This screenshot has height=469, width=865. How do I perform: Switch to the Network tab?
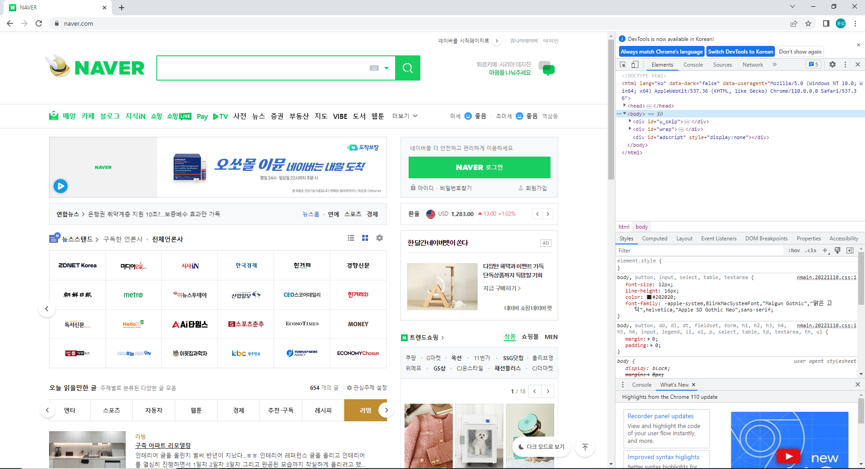(x=752, y=64)
